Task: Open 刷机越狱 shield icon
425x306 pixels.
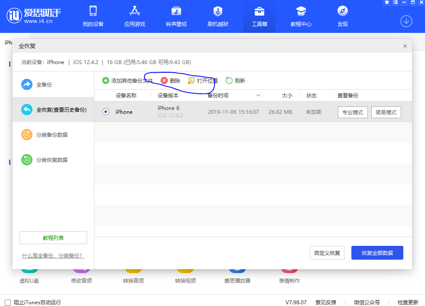Action: (218, 11)
